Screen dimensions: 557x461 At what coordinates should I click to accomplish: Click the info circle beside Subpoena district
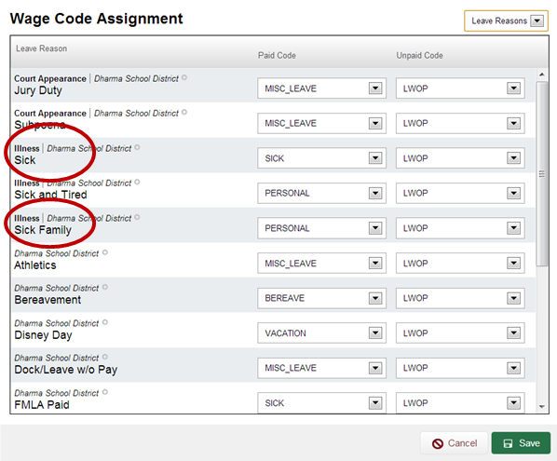(184, 113)
